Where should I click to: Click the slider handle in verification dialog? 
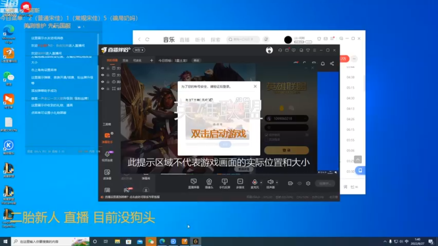click(x=225, y=144)
